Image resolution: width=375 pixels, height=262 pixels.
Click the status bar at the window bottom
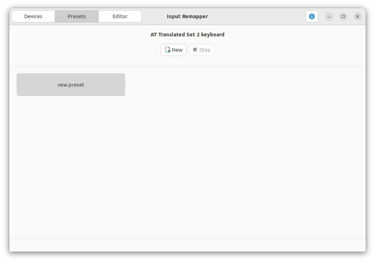[x=187, y=245]
